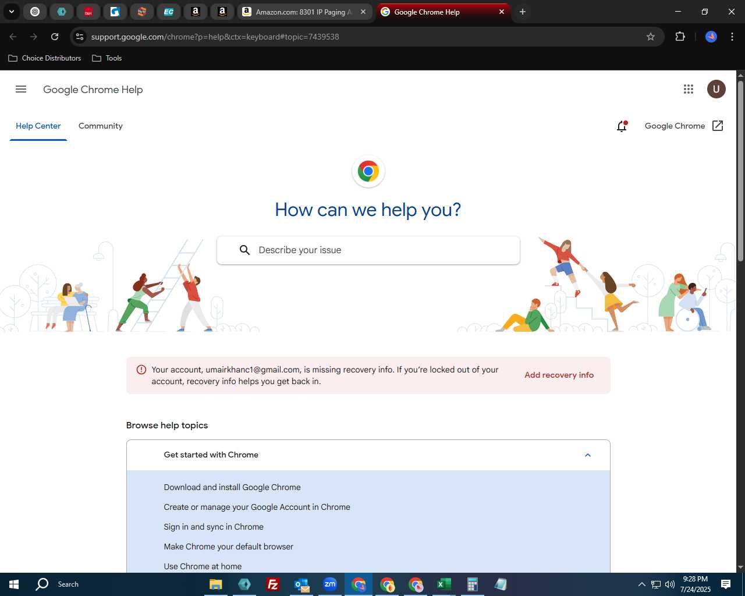Open Chrome's three-dot menu
Viewport: 745px width, 596px height.
[x=732, y=37]
